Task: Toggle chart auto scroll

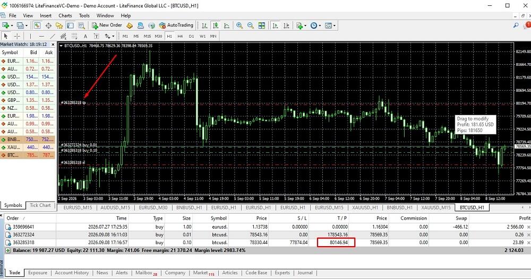Action: [x=275, y=25]
